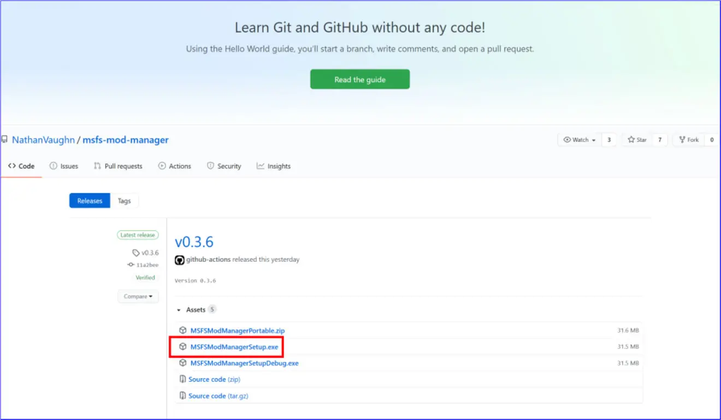Click the "released this yesterday" text
Screen dimensions: 721x420
coord(266,260)
